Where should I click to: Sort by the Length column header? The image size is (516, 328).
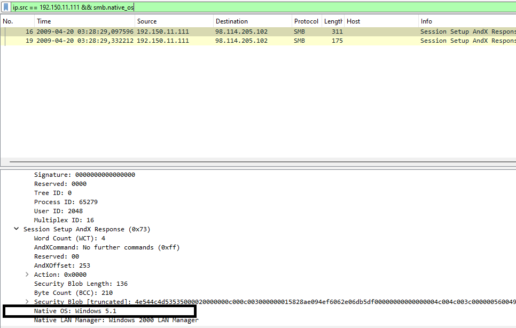333,21
